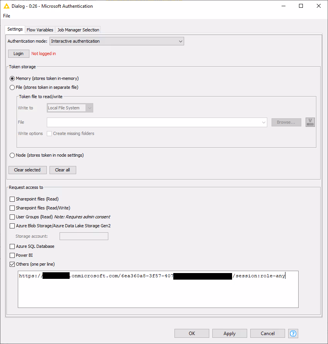Expand the File path combo box arrow
The width and height of the screenshot is (328, 344).
coord(264,122)
